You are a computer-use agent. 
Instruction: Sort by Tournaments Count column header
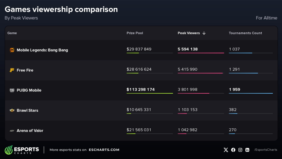click(x=245, y=33)
